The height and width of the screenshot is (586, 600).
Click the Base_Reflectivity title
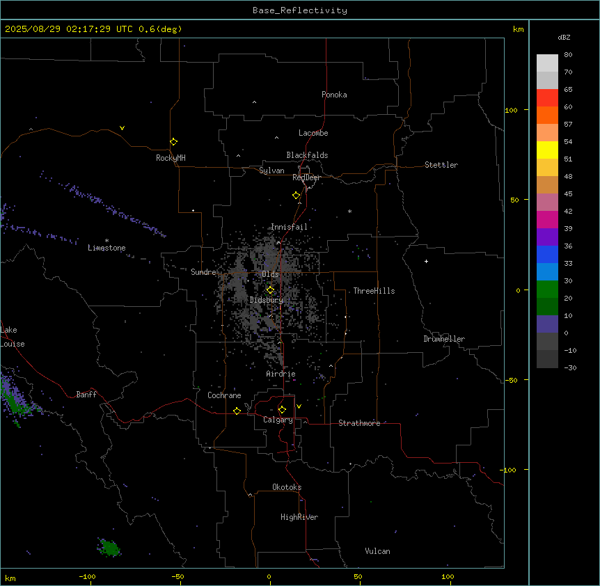coord(300,10)
